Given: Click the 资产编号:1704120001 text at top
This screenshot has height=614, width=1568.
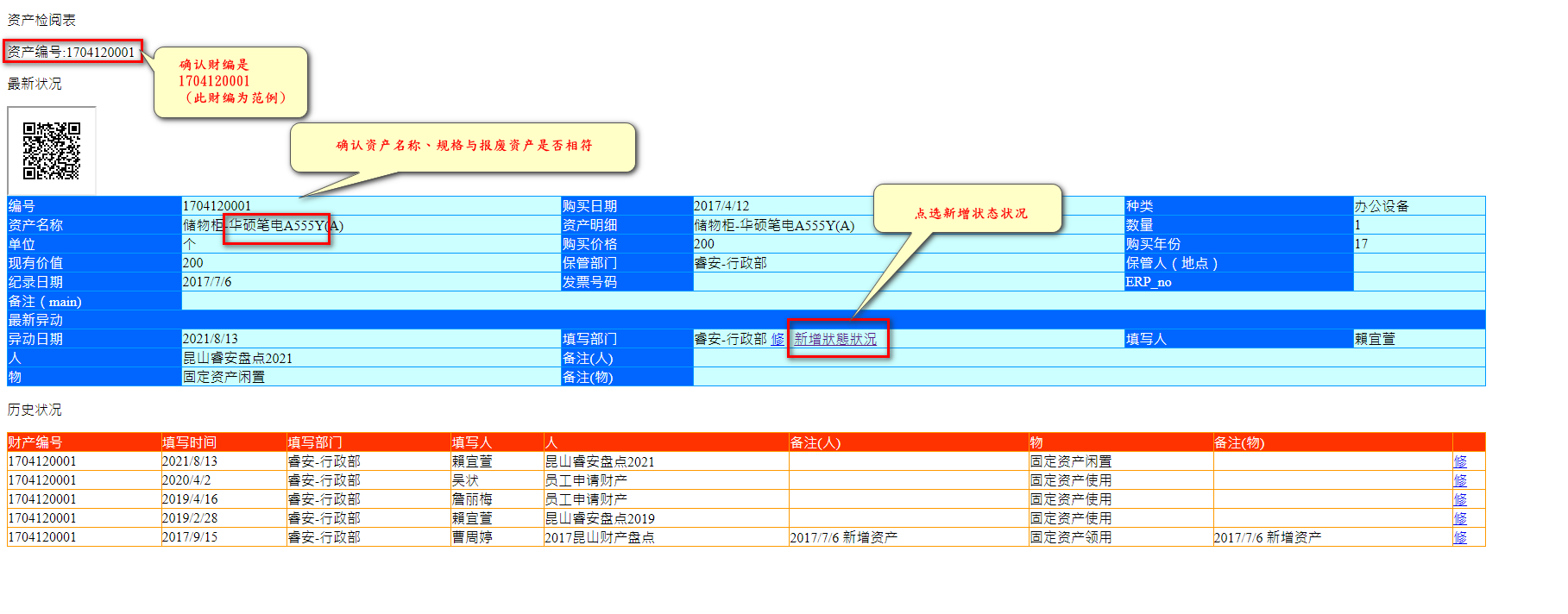Looking at the screenshot, I should click(72, 52).
